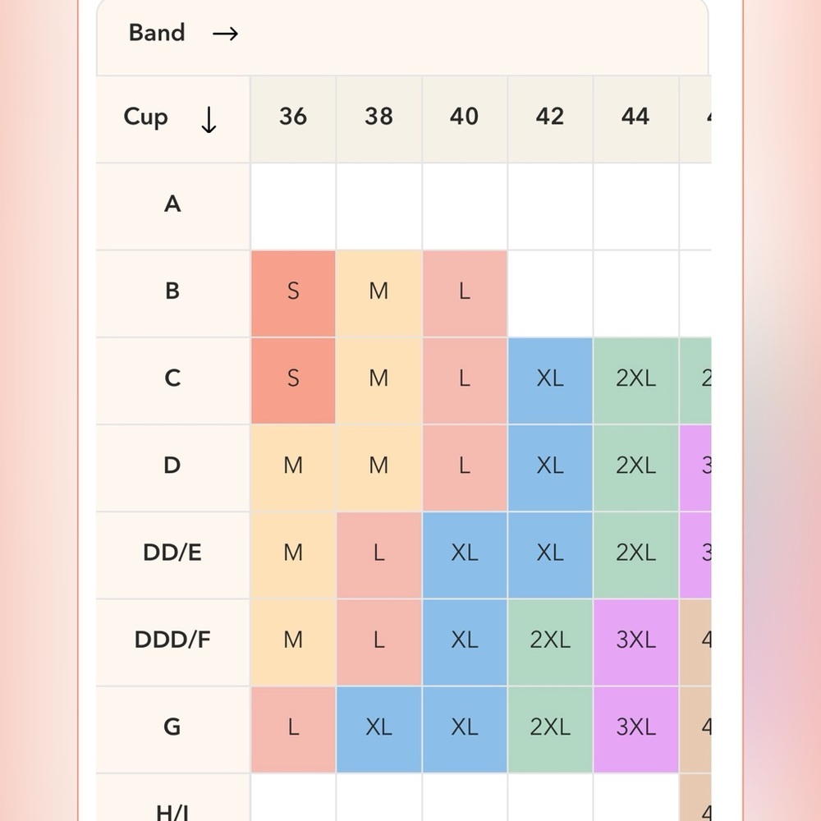Click the 3XL cell for 44 DDD/F
This screenshot has height=821, width=821.
coord(635,640)
